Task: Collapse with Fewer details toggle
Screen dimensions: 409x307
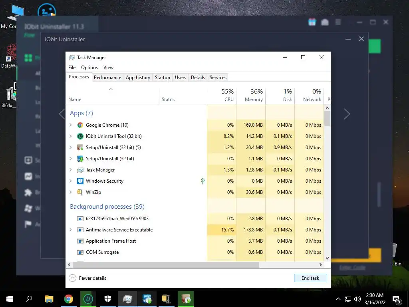Action: pos(87,278)
